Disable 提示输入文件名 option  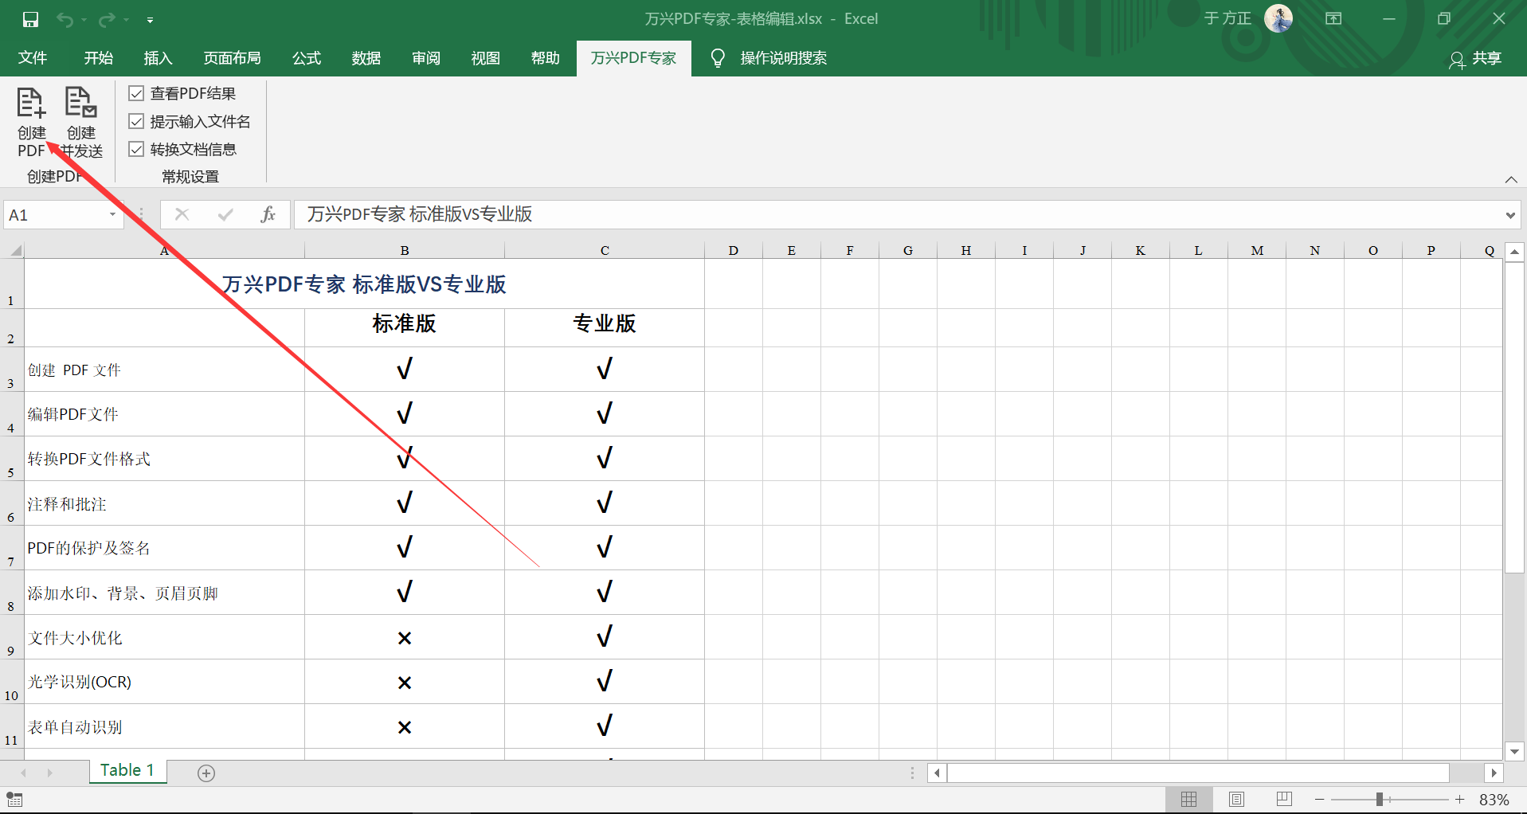click(x=136, y=121)
